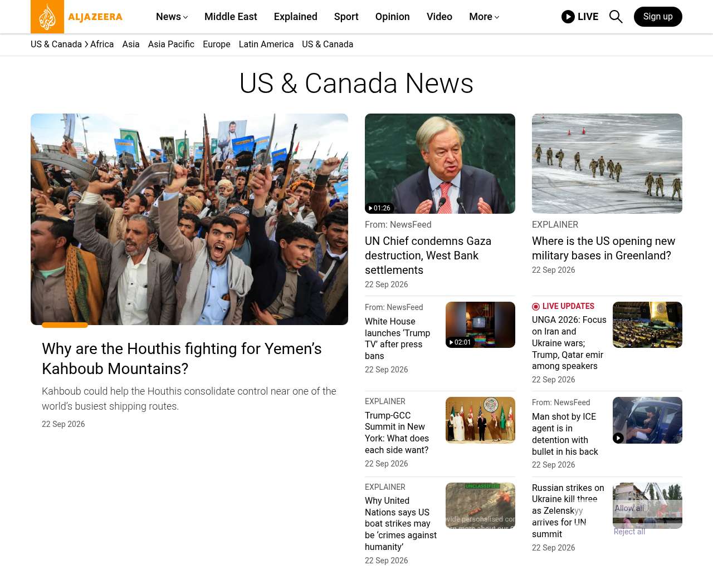The image size is (713, 570).
Task: Click the LIVE play icon
Action: 568,17
